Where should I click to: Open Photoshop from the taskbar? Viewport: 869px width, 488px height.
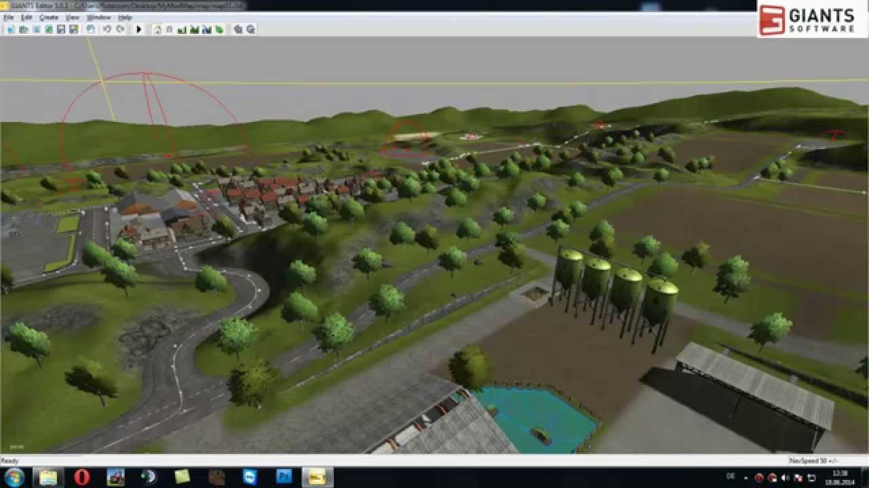[284, 477]
